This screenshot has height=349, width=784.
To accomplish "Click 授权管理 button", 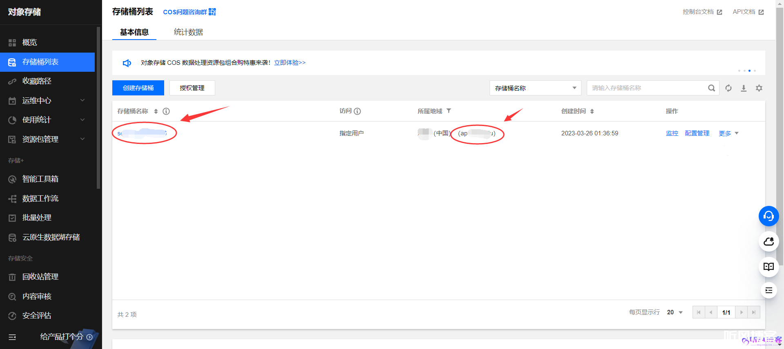I will pyautogui.click(x=192, y=88).
